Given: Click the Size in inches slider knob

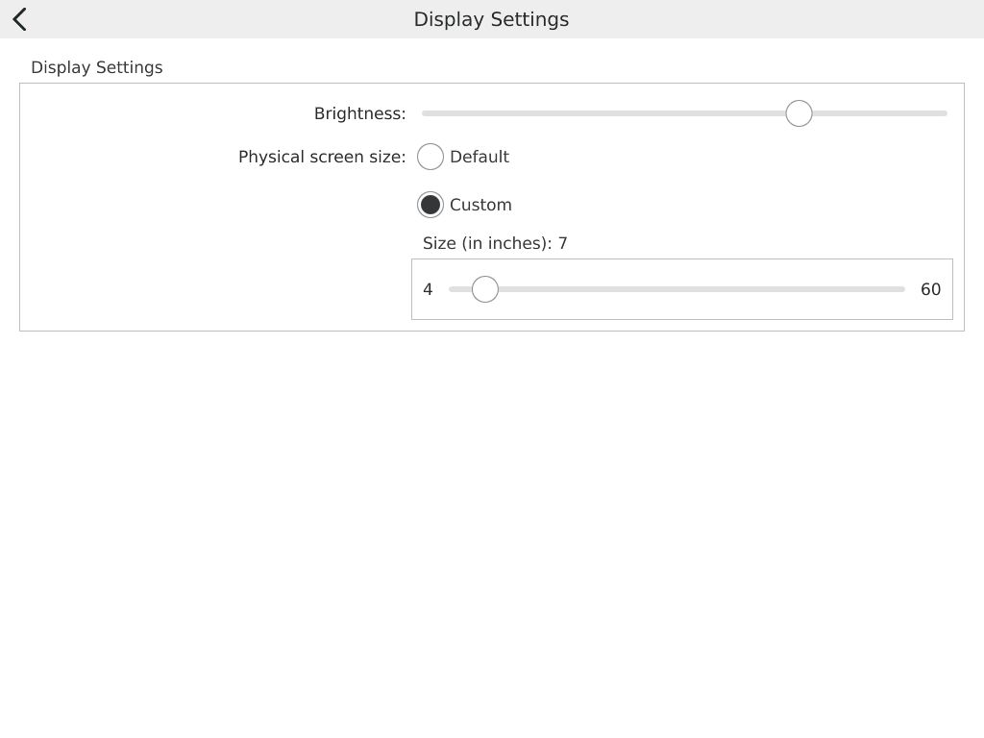Looking at the screenshot, I should (x=484, y=288).
